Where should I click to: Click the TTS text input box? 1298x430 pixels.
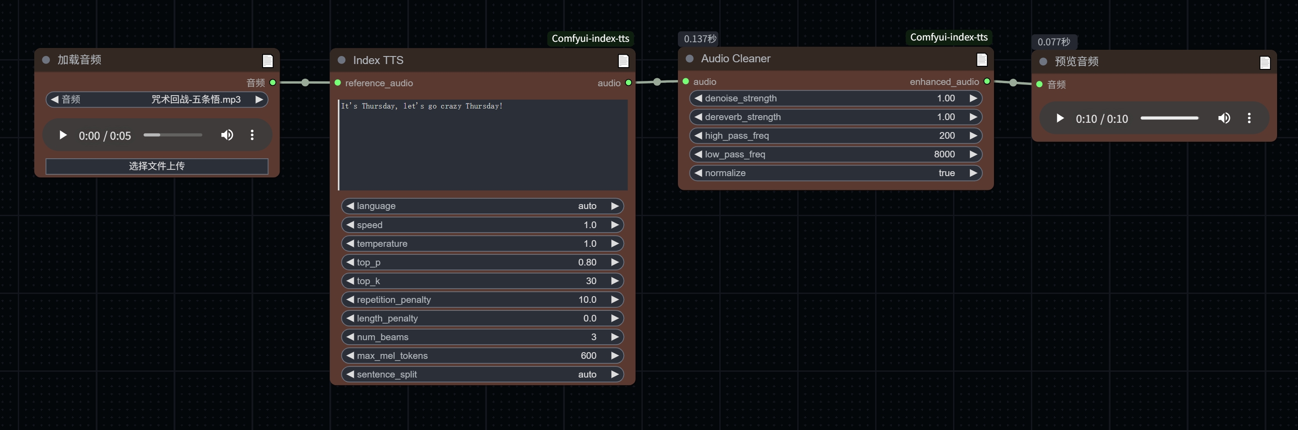pos(482,145)
